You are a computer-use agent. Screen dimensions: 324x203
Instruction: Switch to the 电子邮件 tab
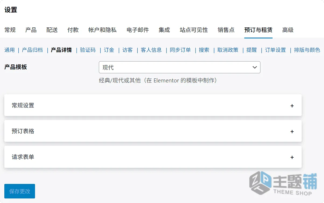pos(138,30)
